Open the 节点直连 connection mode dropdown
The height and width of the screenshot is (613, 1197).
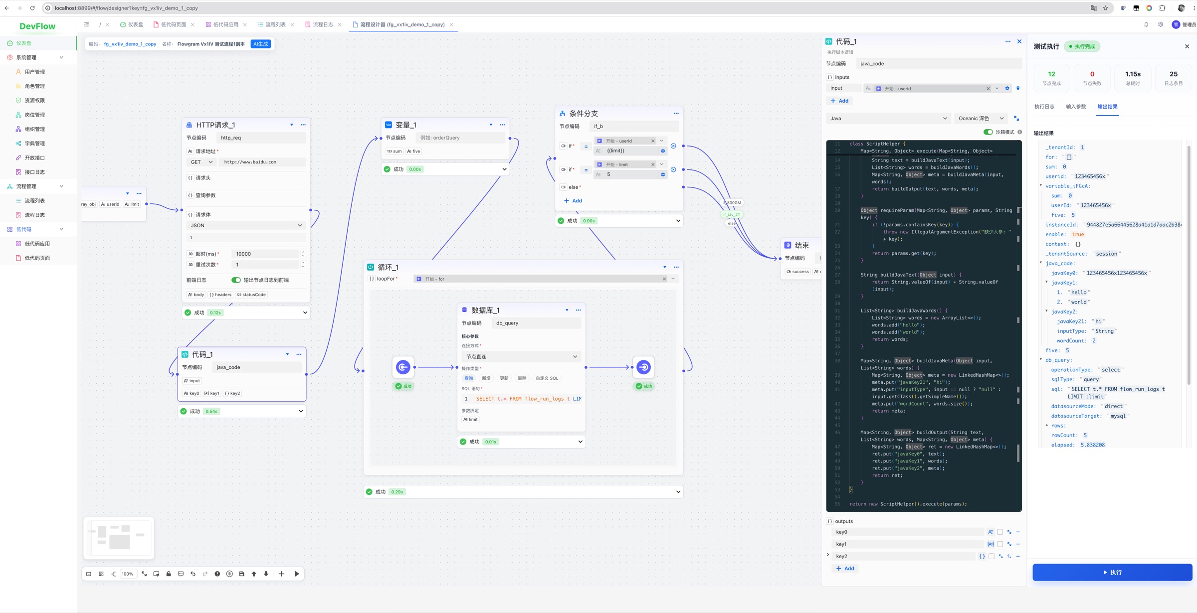tap(521, 357)
